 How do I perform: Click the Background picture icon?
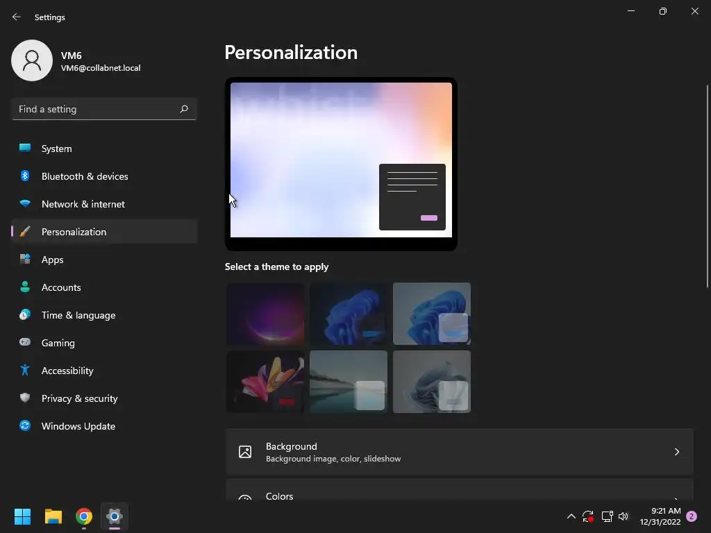click(245, 452)
